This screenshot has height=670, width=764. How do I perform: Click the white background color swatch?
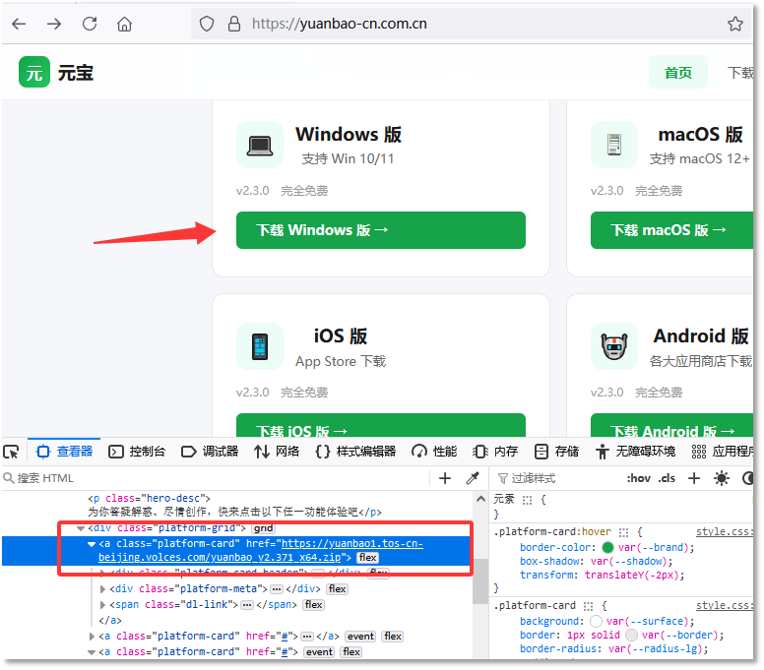click(x=596, y=622)
